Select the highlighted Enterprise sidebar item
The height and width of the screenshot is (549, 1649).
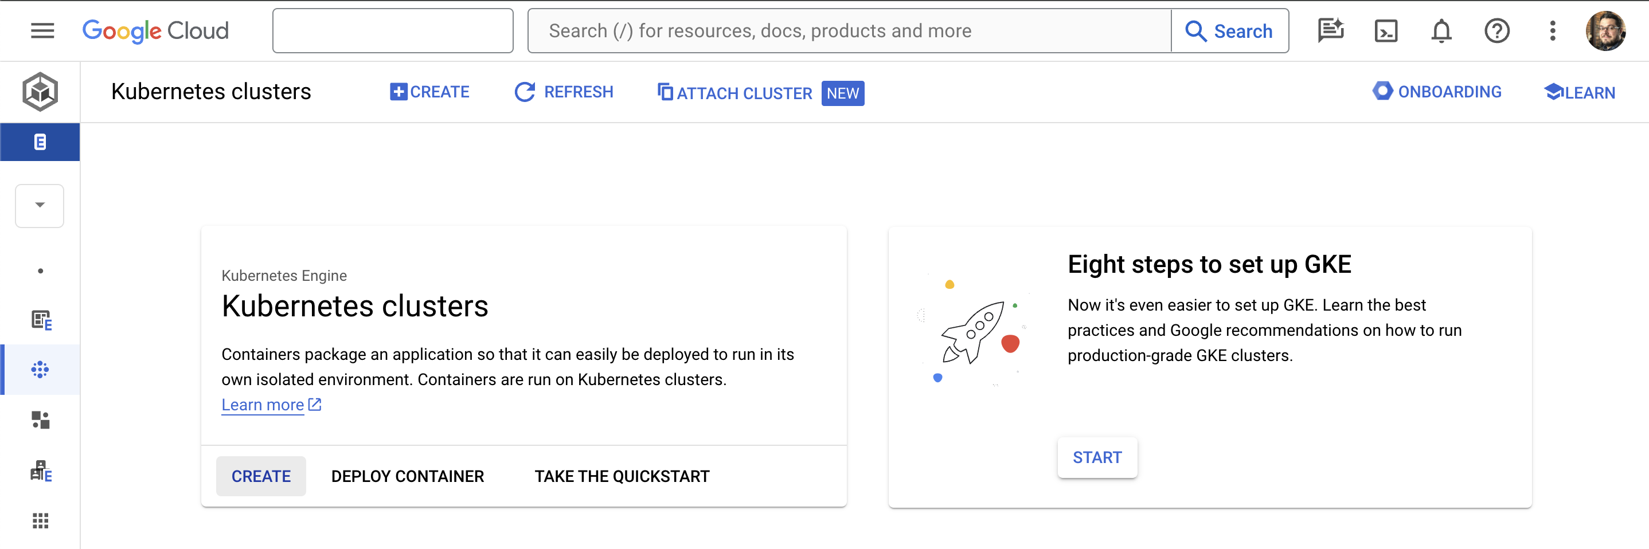pyautogui.click(x=40, y=142)
